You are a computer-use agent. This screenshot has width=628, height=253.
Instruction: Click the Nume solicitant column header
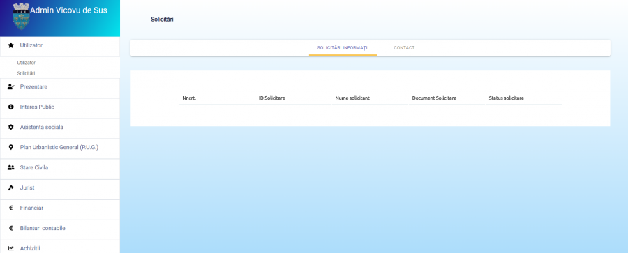click(352, 98)
